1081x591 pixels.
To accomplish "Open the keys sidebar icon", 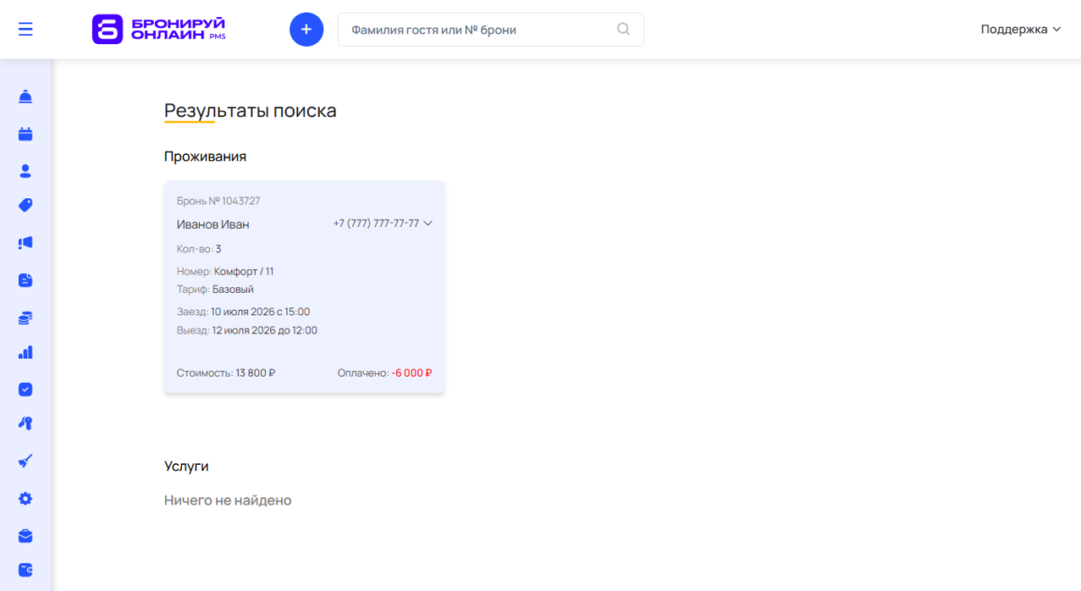I will pos(25,423).
